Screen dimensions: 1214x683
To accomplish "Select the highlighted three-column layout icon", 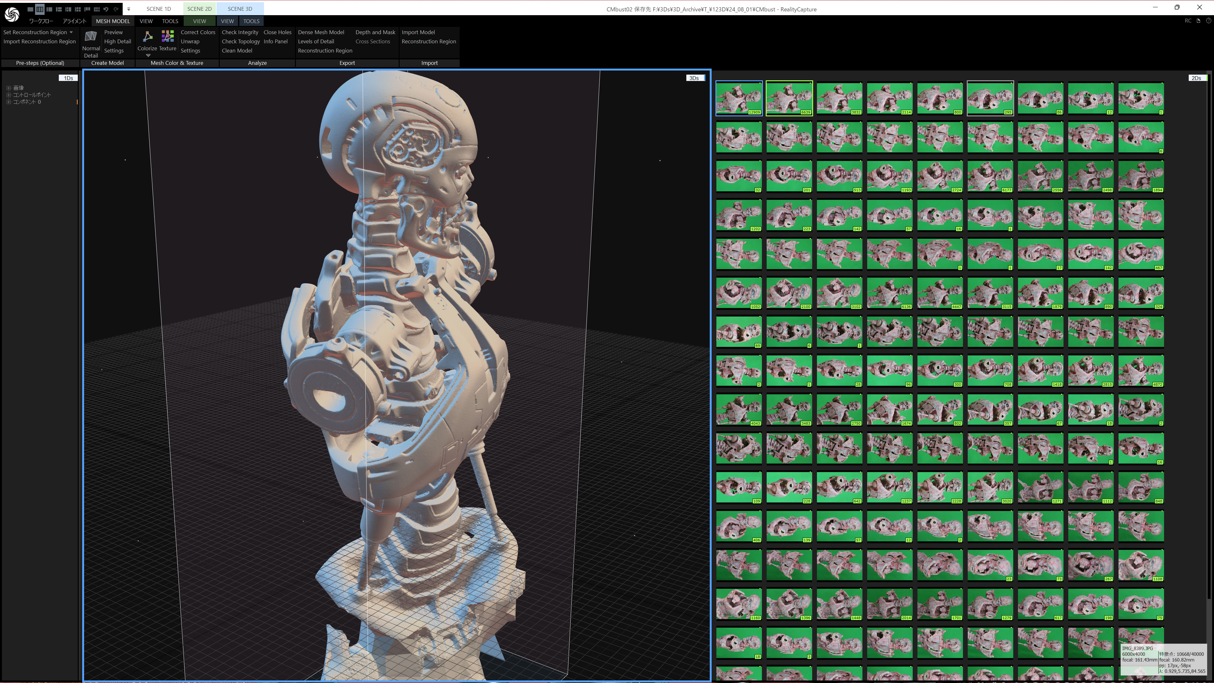I will coord(40,9).
